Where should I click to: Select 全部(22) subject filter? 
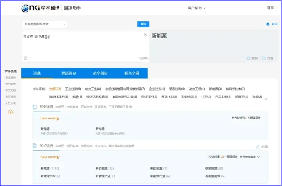(55, 89)
